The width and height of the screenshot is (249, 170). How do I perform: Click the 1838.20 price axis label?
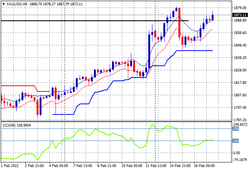240,57
